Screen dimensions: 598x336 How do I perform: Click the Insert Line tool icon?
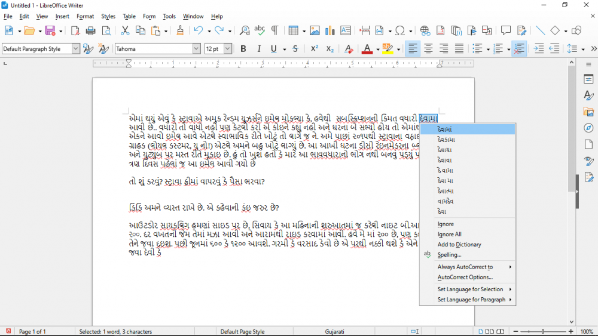[540, 30]
